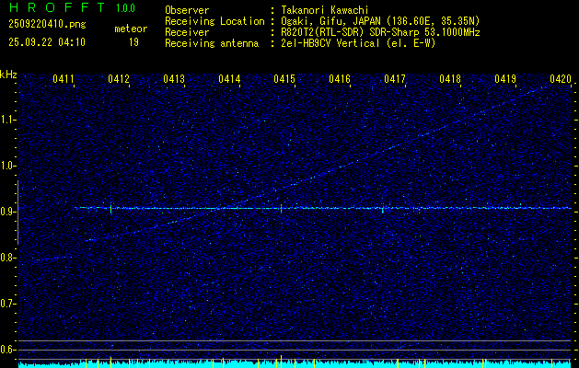Click the 0411 time marker

coord(64,80)
